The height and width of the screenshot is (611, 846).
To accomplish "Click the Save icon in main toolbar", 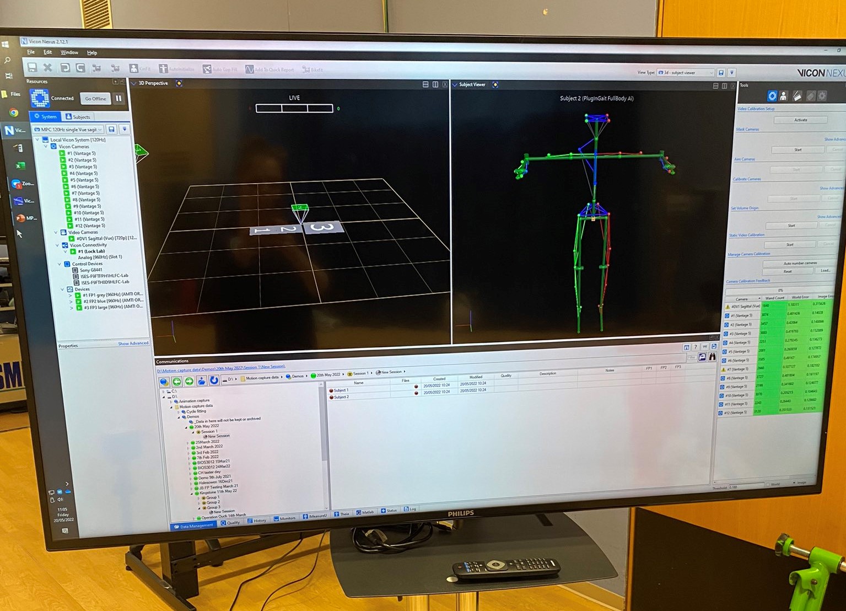I will click(32, 67).
